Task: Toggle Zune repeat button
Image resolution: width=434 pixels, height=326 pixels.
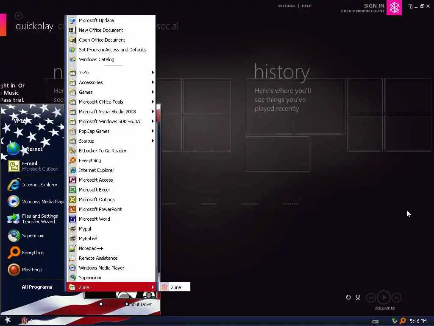Action: click(x=348, y=298)
